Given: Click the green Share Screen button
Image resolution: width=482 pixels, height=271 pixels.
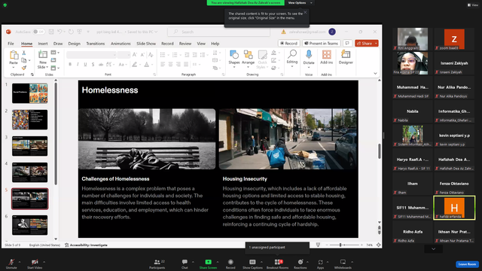Looking at the screenshot, I should tap(208, 263).
